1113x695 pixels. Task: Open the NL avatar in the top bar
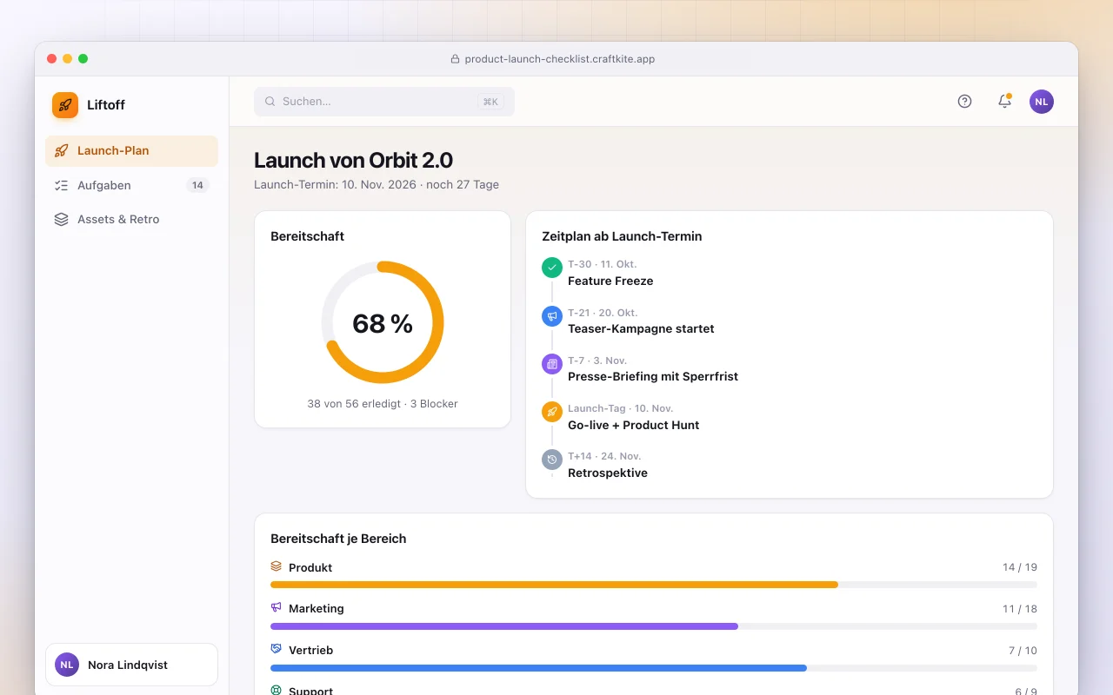point(1042,102)
